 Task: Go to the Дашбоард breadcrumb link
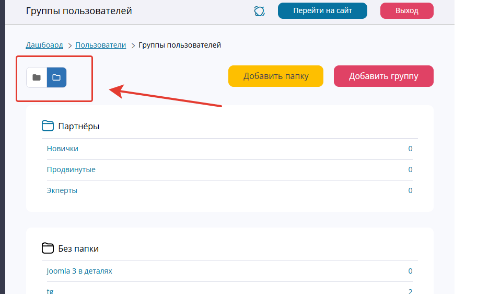coord(44,45)
